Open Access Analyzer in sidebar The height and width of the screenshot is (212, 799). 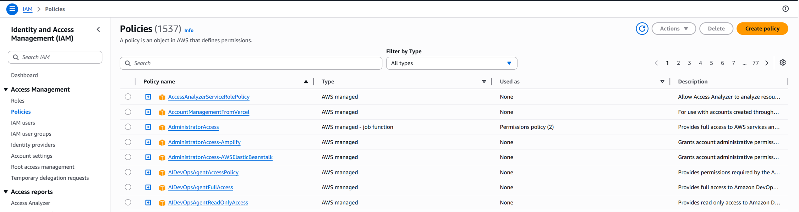click(x=31, y=203)
